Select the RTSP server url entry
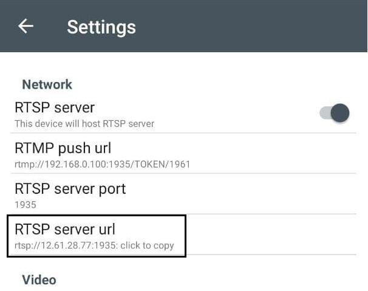The height and width of the screenshot is (291, 368). point(96,236)
